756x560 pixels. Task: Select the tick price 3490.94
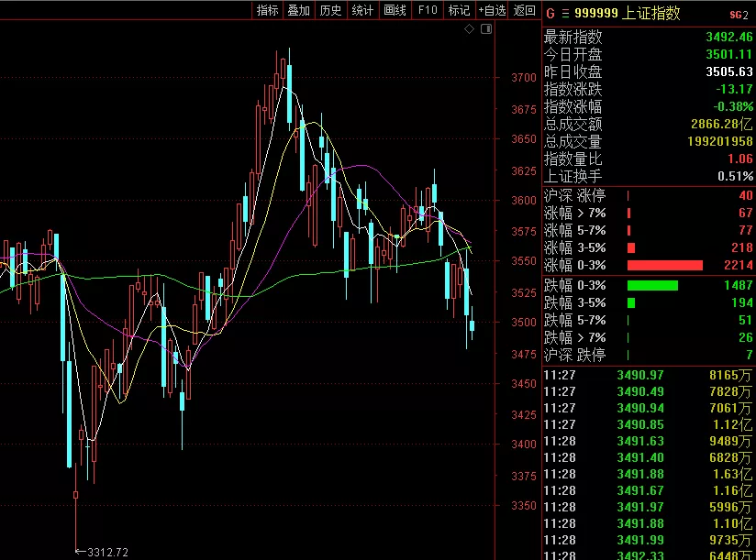640,409
